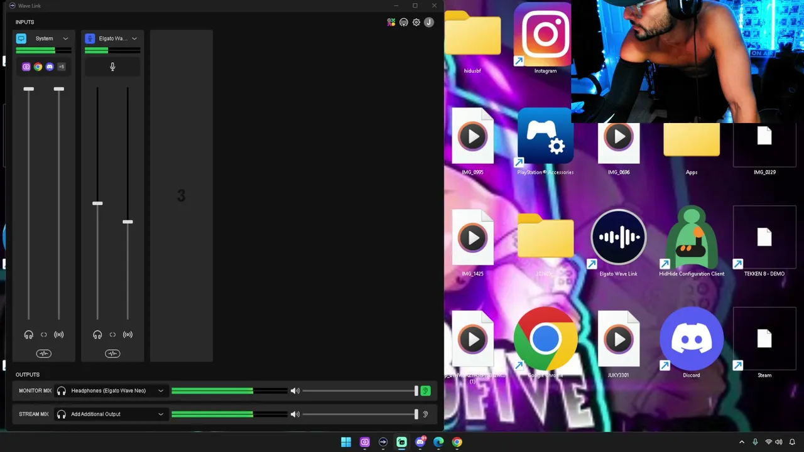Select the IMG_0229 file on desktop

[x=764, y=149]
